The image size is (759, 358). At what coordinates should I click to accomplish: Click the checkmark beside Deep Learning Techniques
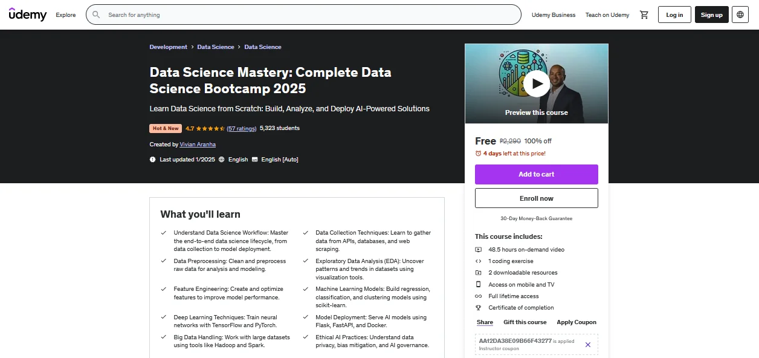163,317
